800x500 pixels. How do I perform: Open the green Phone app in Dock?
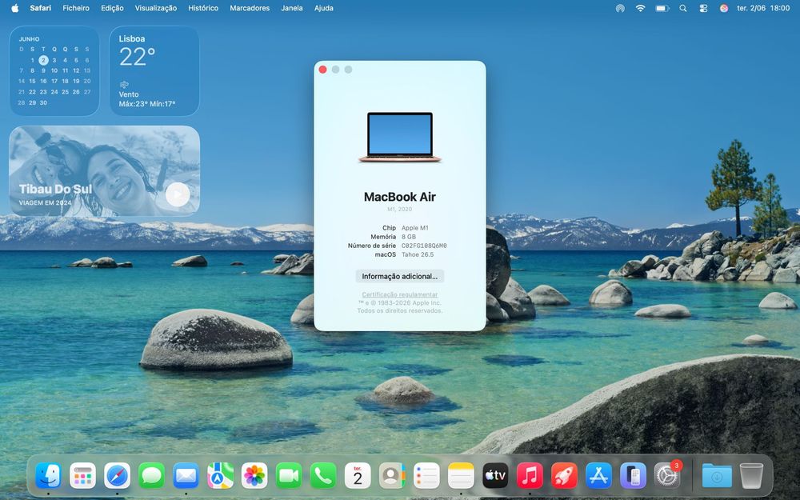click(x=323, y=475)
